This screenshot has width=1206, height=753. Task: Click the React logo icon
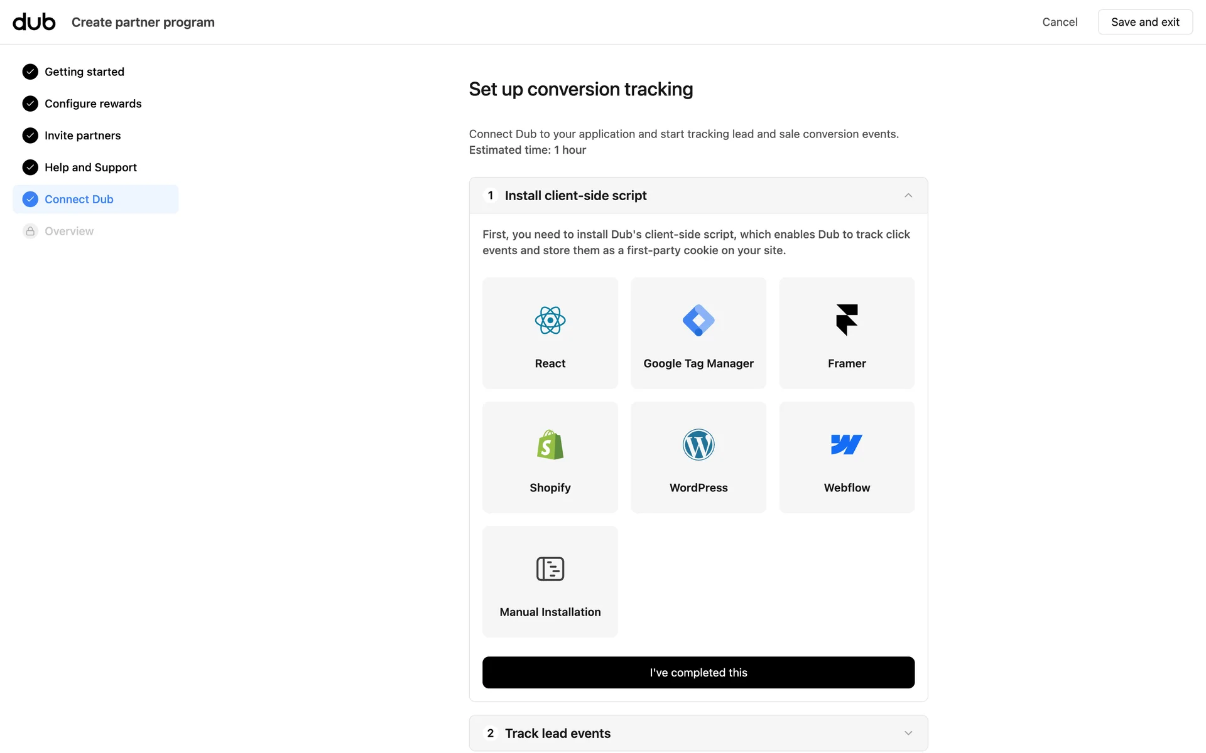550,321
